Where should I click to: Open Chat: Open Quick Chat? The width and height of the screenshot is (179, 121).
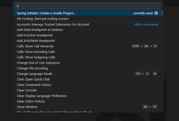[88, 79]
